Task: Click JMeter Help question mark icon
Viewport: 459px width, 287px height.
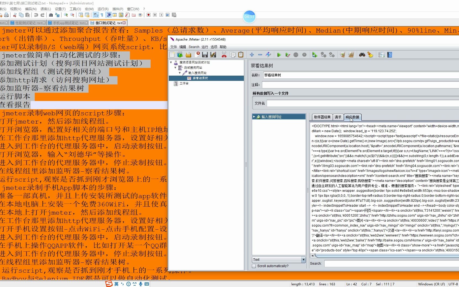Action: point(389,55)
